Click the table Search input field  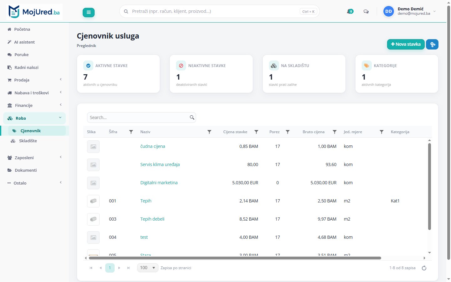click(x=142, y=118)
